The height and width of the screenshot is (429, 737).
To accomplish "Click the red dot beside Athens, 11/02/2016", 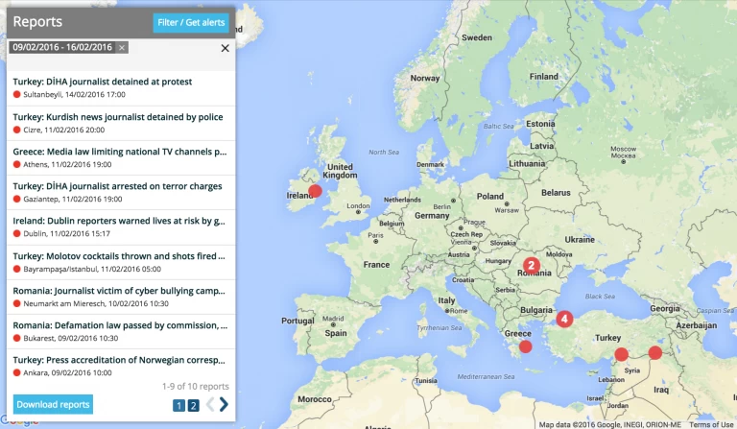I will (x=17, y=164).
